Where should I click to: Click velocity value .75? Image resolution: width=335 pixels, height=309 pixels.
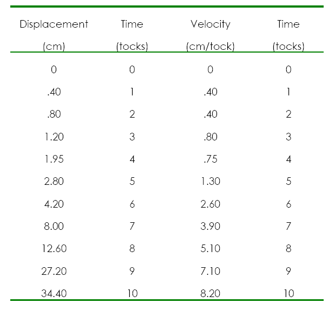[x=211, y=159]
